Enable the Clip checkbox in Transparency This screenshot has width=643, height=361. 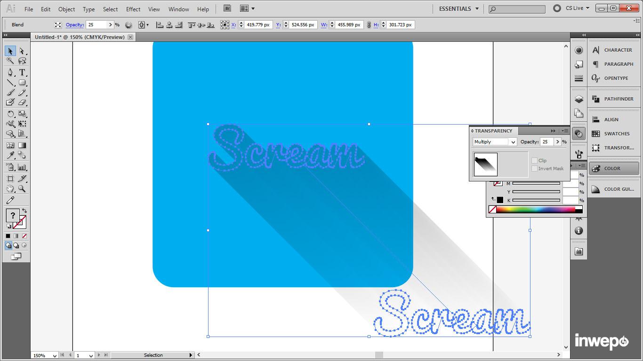(534, 161)
